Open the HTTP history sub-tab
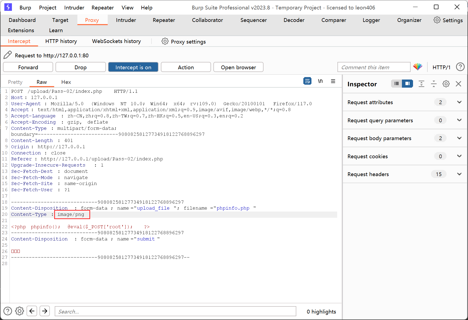Image resolution: width=468 pixels, height=320 pixels. (61, 41)
